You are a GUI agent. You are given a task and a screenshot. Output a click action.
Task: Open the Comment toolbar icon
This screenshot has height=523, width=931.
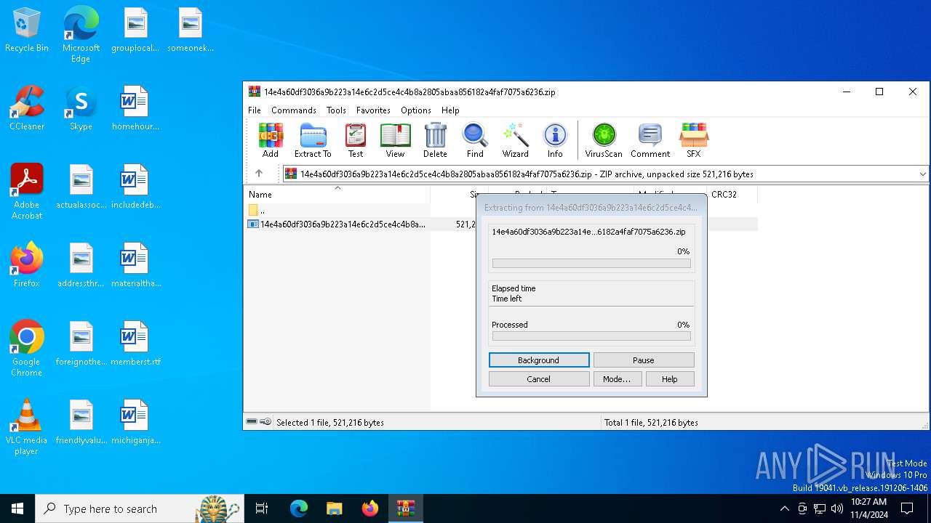[x=650, y=140]
